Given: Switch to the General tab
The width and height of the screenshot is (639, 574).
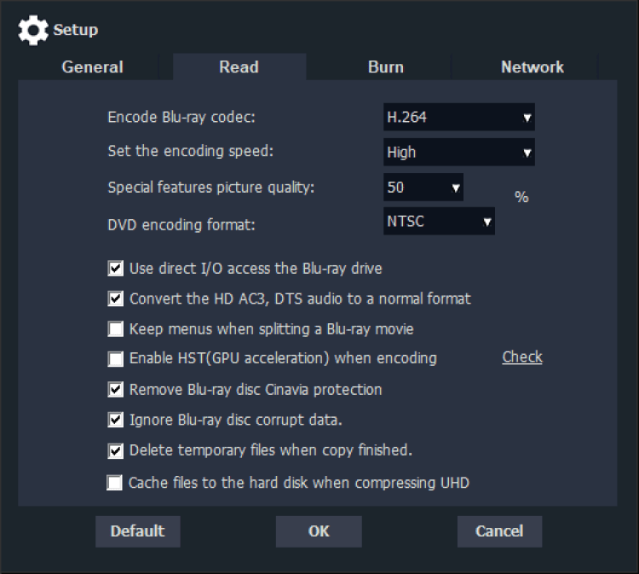Looking at the screenshot, I should [x=93, y=67].
